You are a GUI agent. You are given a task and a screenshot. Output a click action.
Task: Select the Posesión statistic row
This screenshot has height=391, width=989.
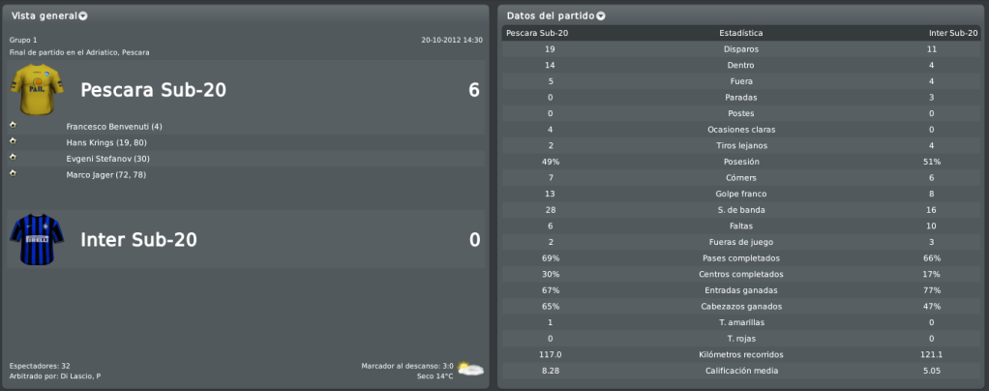pyautogui.click(x=741, y=162)
